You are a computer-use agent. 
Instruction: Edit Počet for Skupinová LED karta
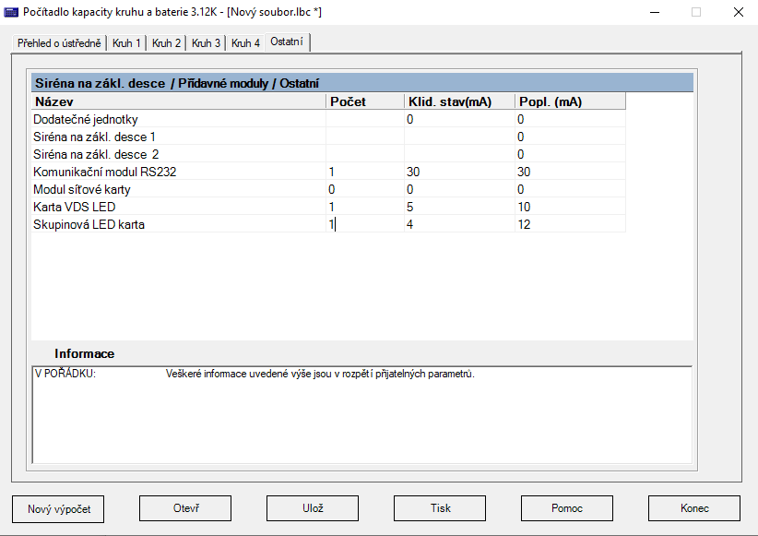[364, 224]
